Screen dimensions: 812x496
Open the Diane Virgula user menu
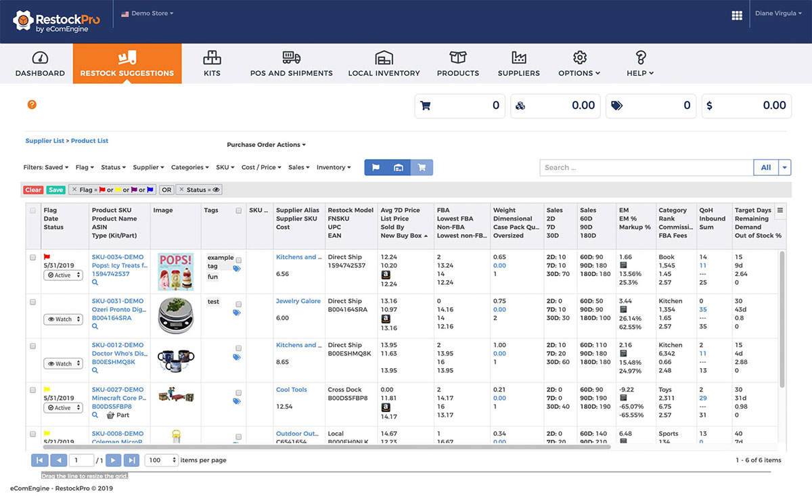pyautogui.click(x=777, y=14)
